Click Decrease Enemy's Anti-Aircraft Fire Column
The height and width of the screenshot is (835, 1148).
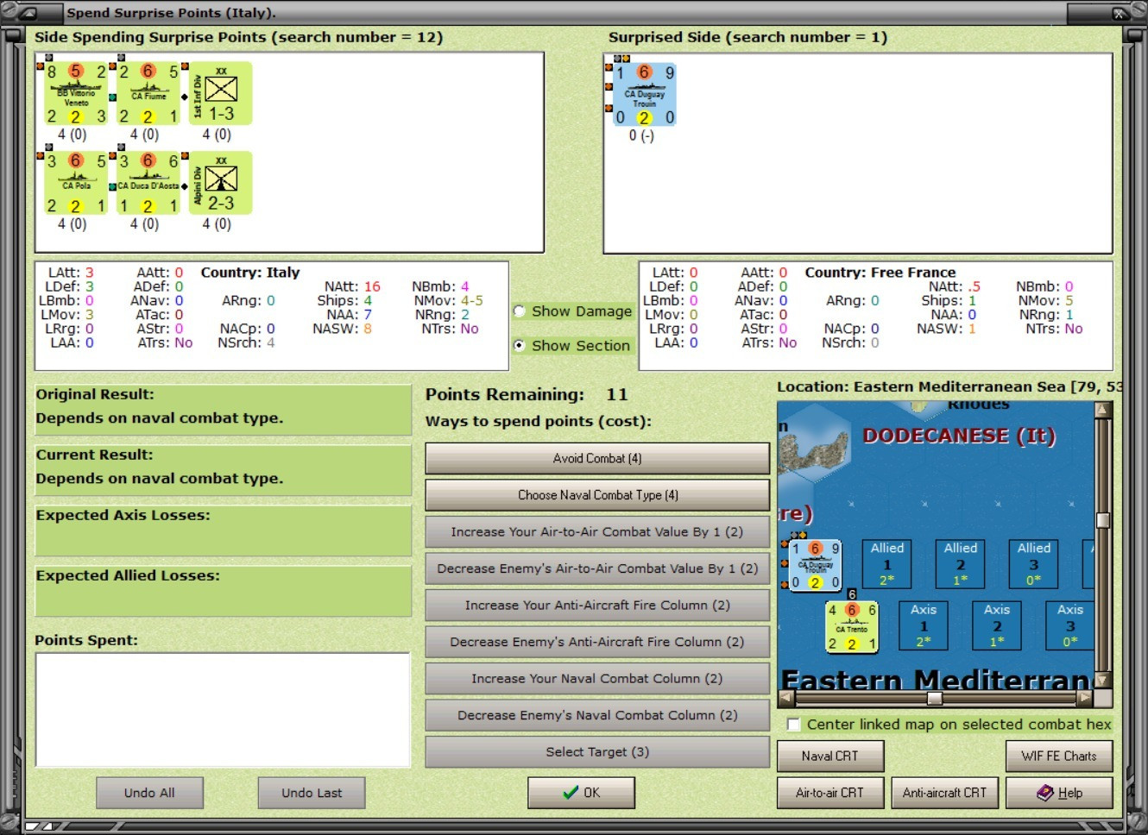(x=597, y=642)
